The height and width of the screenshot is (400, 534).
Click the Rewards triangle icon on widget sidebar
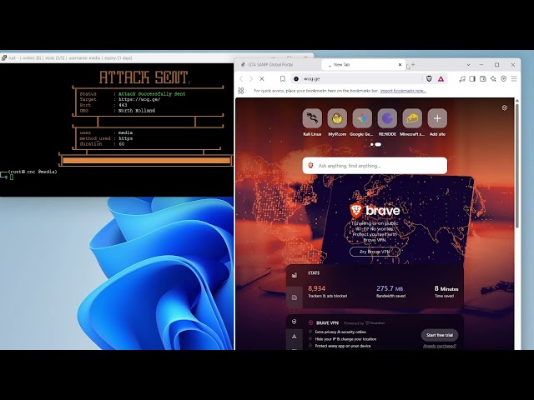coord(295,337)
